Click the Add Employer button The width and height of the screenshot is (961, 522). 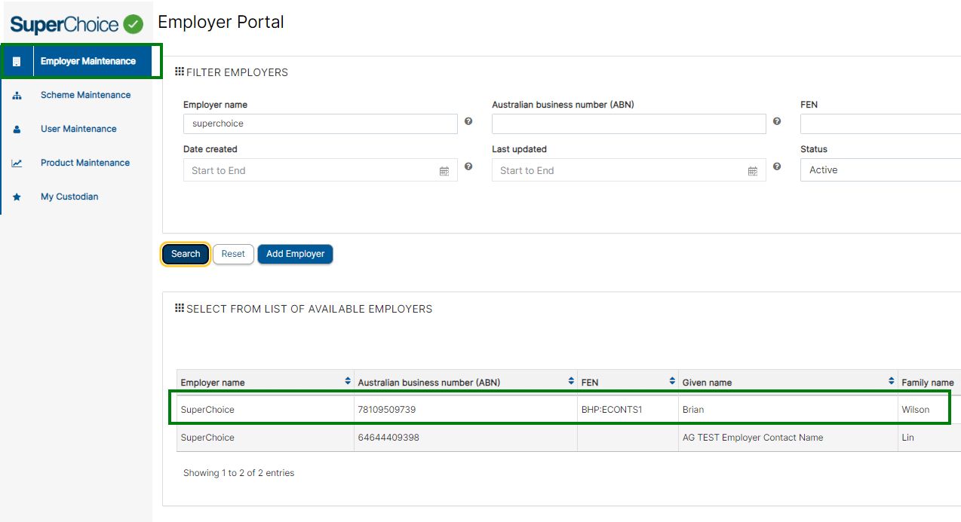click(295, 254)
